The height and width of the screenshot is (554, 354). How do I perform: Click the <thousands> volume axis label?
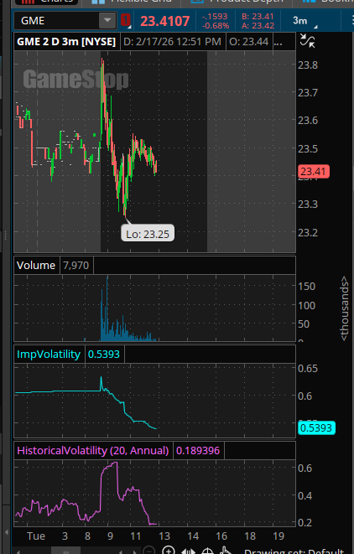[344, 308]
